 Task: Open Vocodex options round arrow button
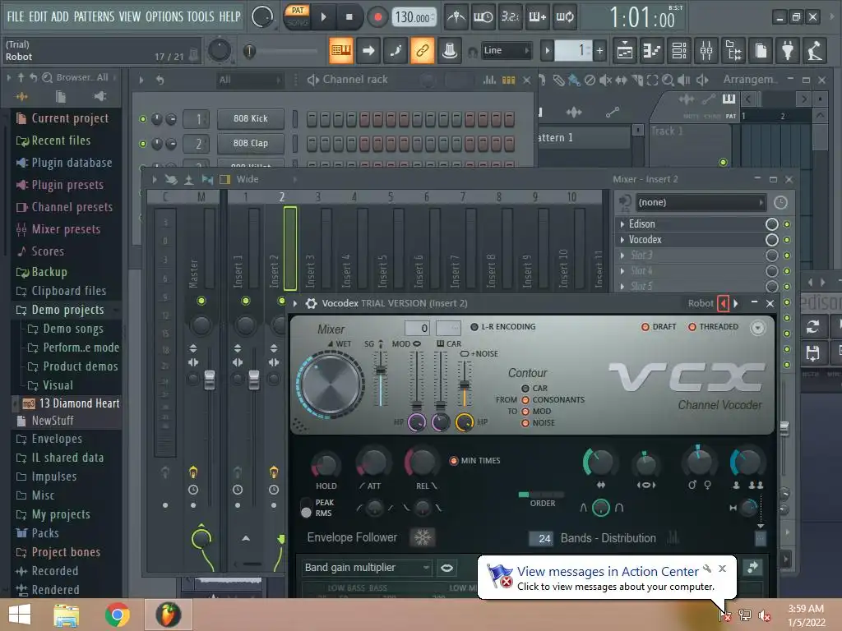757,327
